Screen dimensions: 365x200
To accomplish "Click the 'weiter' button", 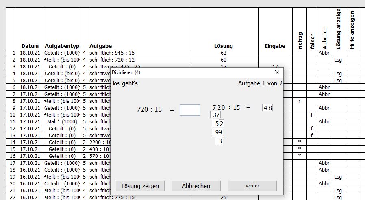I will (252, 186).
